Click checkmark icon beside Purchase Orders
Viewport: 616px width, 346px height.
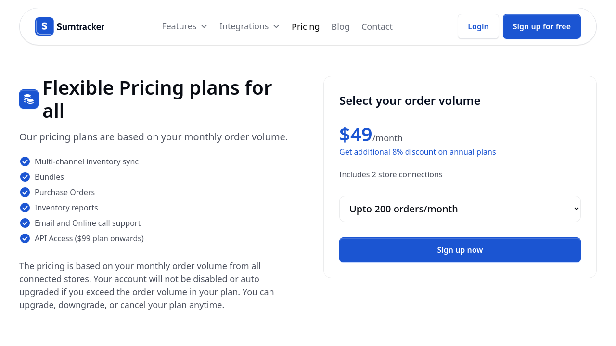pyautogui.click(x=25, y=192)
